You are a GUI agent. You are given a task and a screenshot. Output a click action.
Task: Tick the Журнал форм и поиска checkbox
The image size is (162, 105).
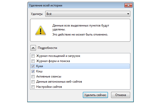coord(33,61)
